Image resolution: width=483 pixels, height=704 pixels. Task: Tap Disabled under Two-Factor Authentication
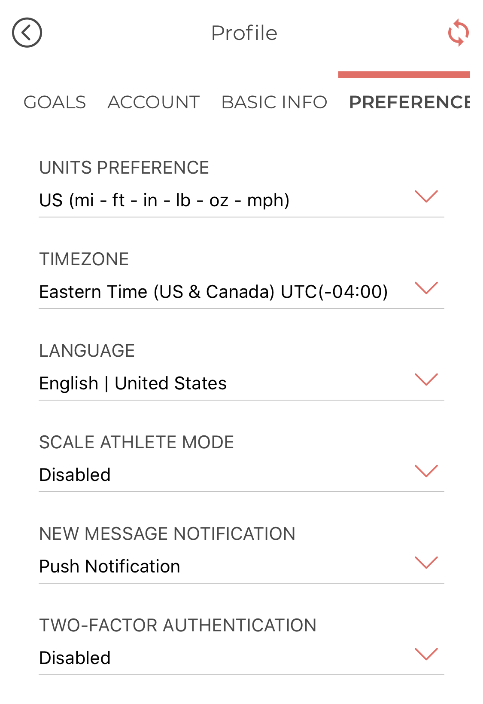click(75, 658)
